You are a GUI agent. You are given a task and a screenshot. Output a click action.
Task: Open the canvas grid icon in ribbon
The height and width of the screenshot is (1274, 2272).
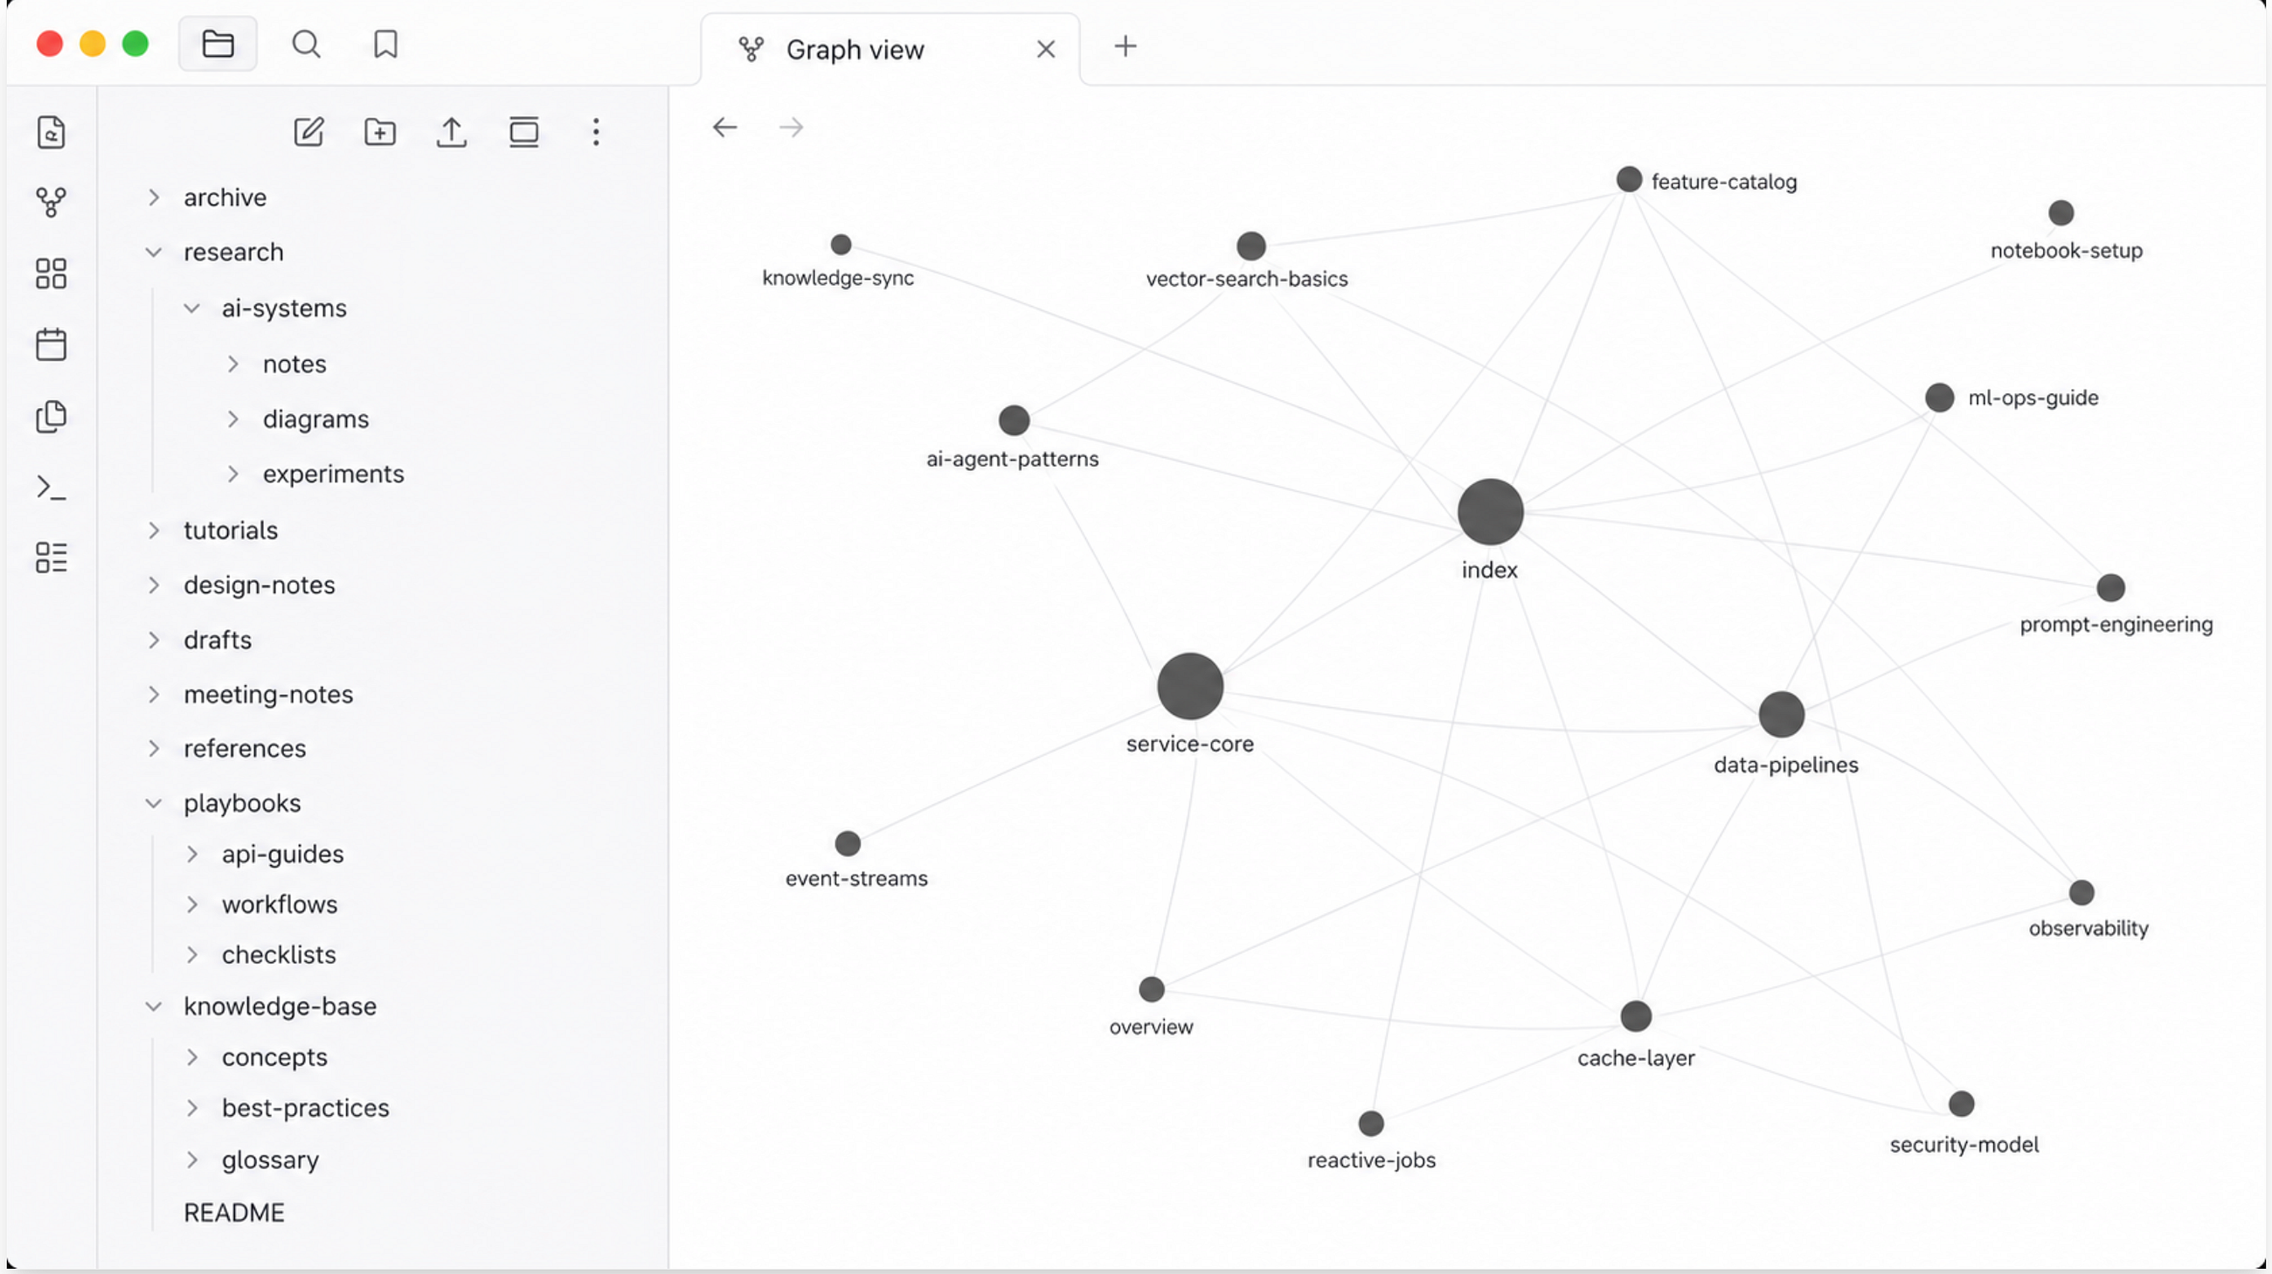pos(52,273)
